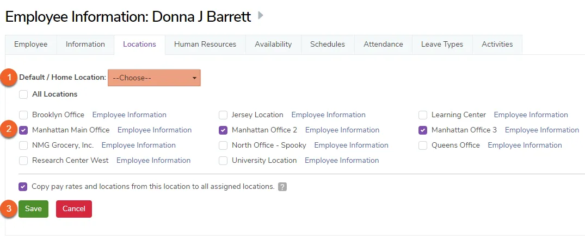Click the help question mark icon
The image size is (585, 241).
click(282, 187)
